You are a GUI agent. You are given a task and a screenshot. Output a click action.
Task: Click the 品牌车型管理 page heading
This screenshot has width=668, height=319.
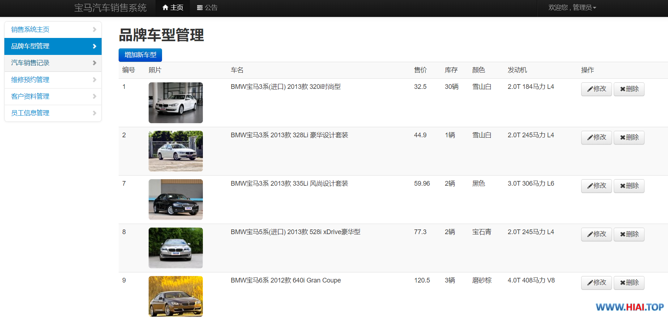pyautogui.click(x=161, y=35)
